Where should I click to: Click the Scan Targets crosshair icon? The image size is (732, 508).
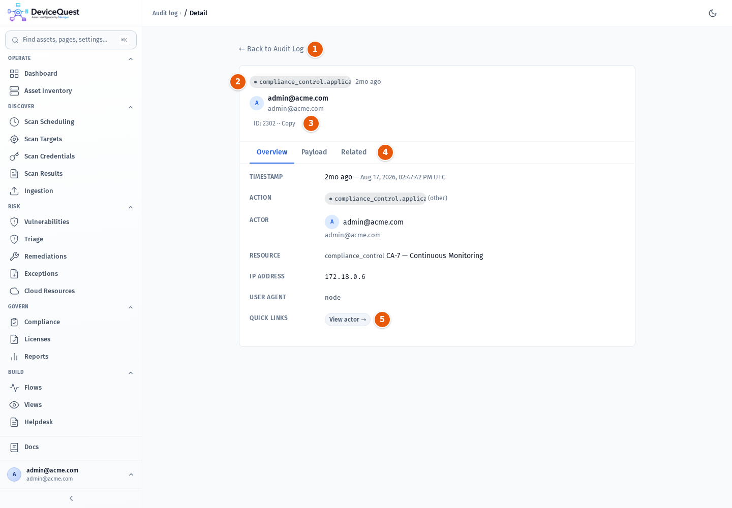14,139
